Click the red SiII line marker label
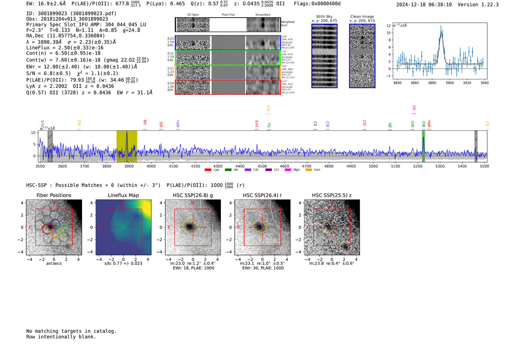This screenshot has width=525, height=357. (x=161, y=125)
